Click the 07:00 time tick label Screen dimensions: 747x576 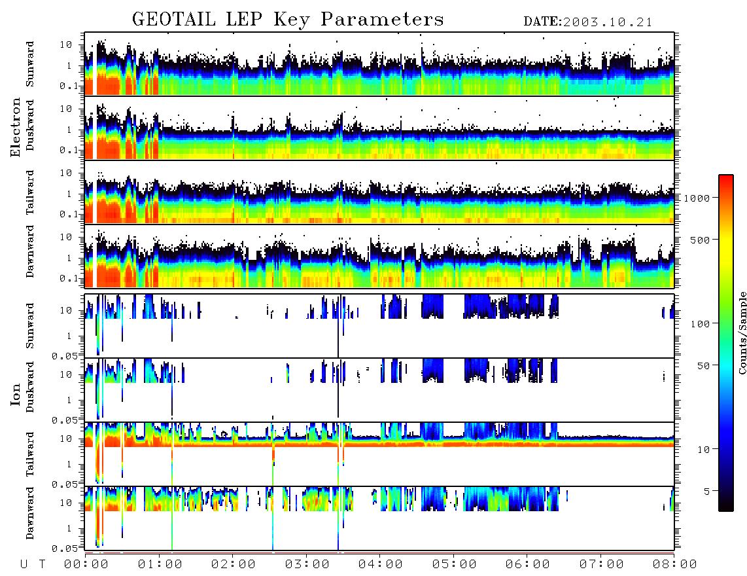point(602,564)
